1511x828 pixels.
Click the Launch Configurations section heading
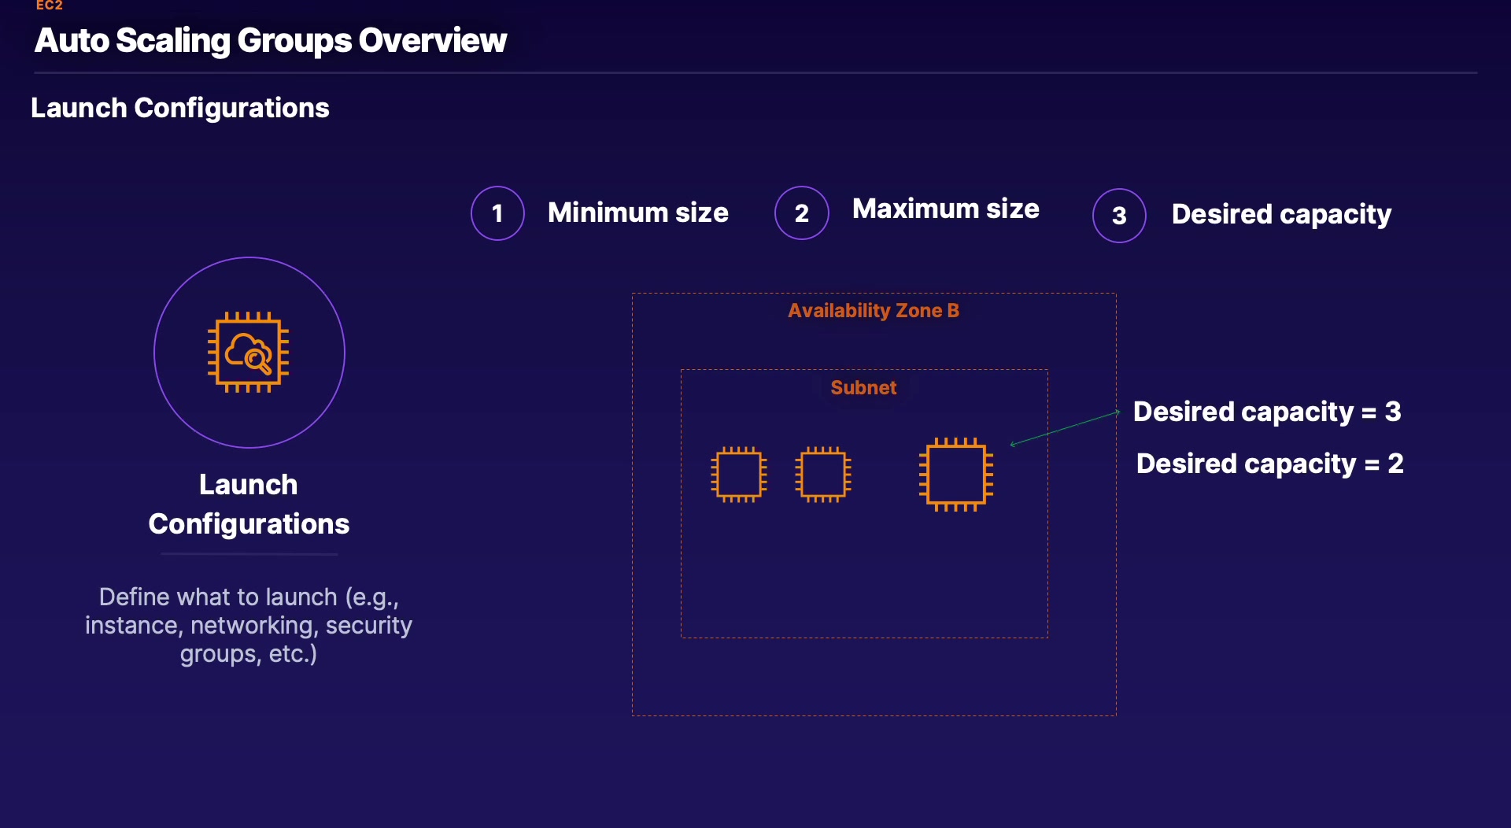179,108
